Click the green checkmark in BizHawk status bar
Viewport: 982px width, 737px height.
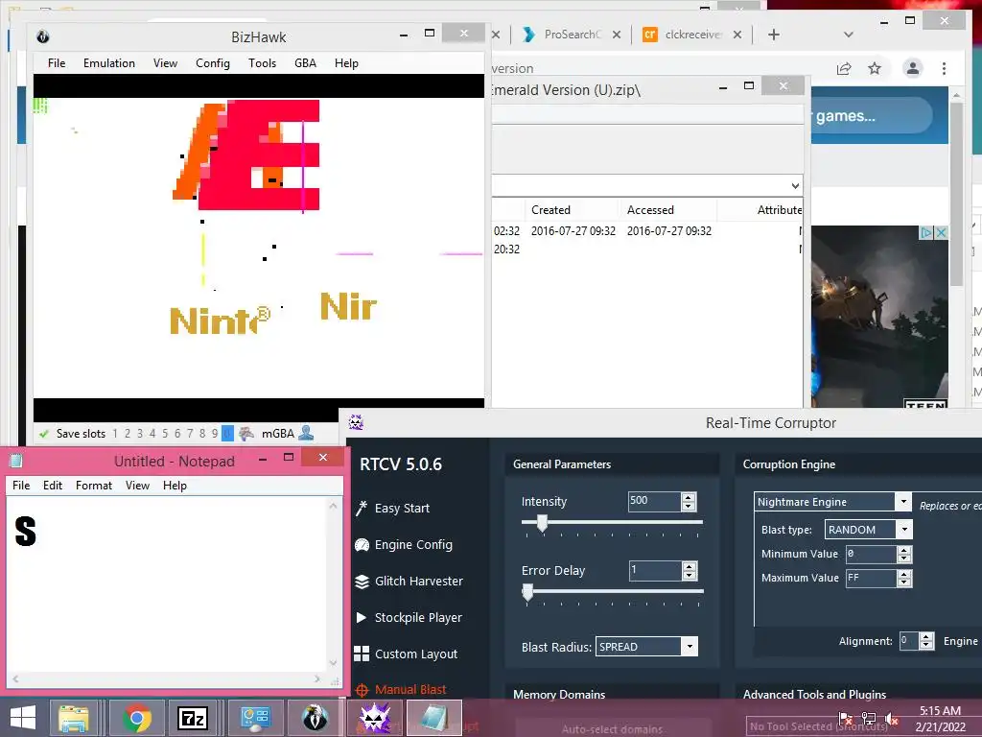click(44, 433)
